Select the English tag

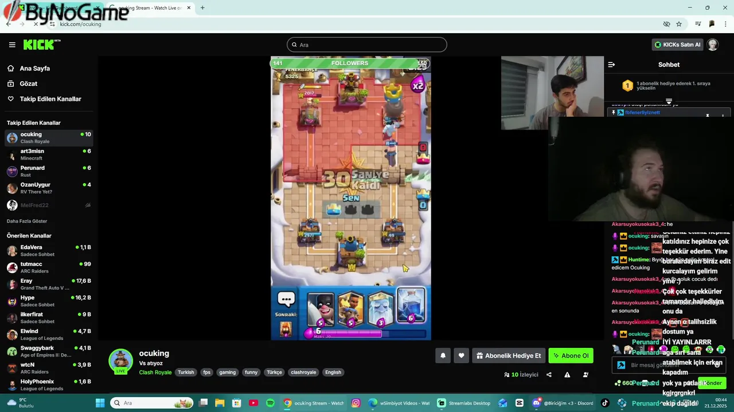(x=333, y=372)
